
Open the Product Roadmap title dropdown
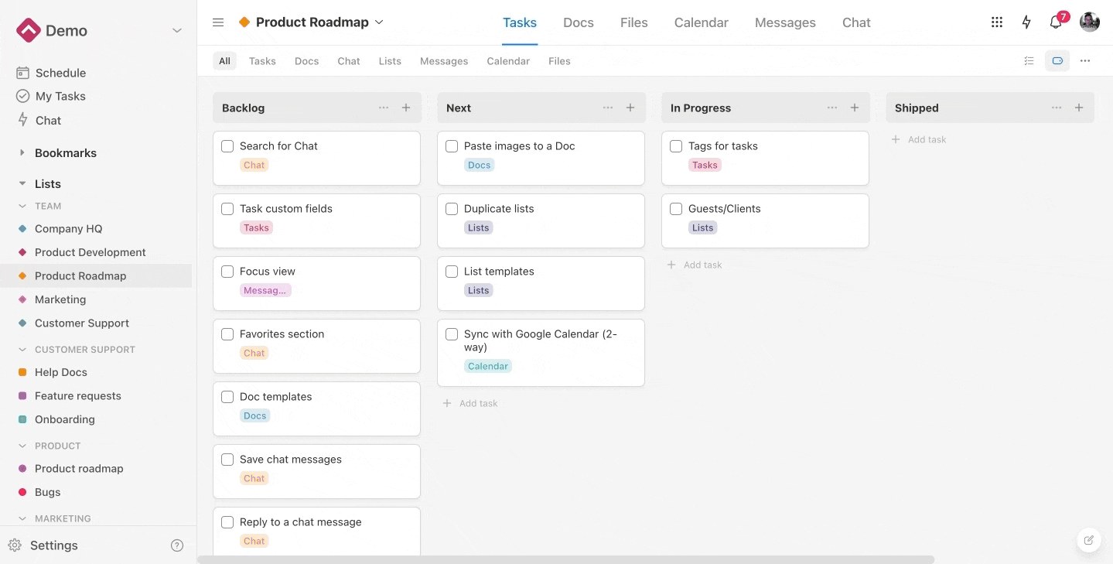click(x=379, y=22)
